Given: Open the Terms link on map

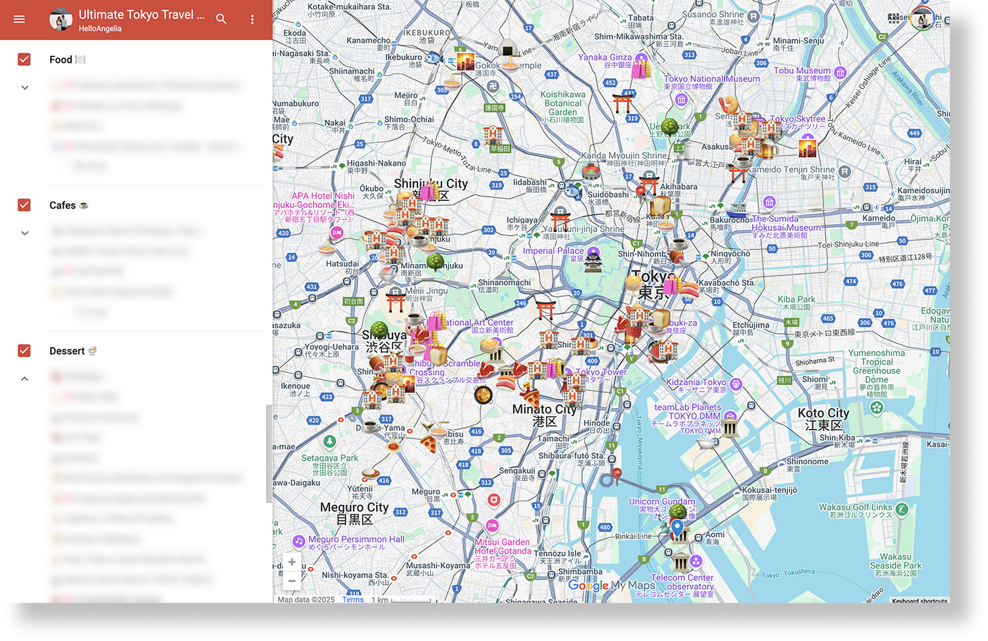Looking at the screenshot, I should coord(352,600).
